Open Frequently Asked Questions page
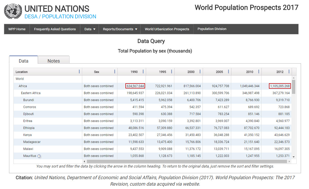The width and height of the screenshot is (309, 189). coord(55,29)
